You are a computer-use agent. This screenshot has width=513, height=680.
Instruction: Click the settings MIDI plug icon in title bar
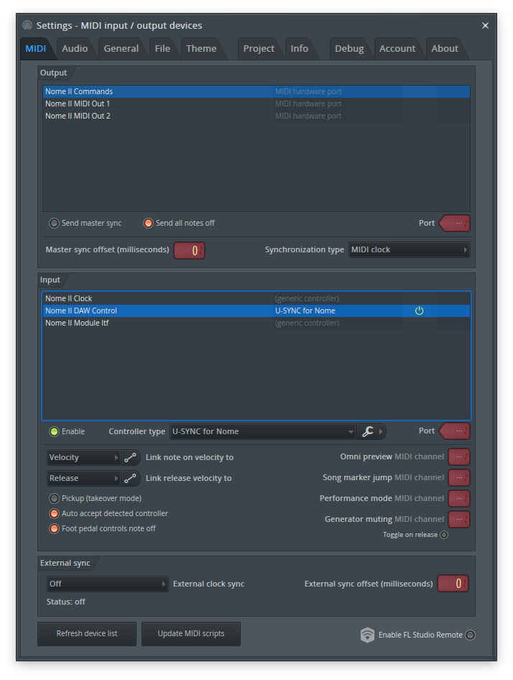pyautogui.click(x=27, y=25)
